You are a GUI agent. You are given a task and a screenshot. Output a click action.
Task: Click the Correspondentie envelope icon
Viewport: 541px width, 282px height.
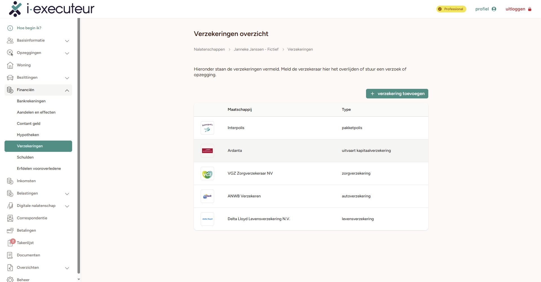10,218
